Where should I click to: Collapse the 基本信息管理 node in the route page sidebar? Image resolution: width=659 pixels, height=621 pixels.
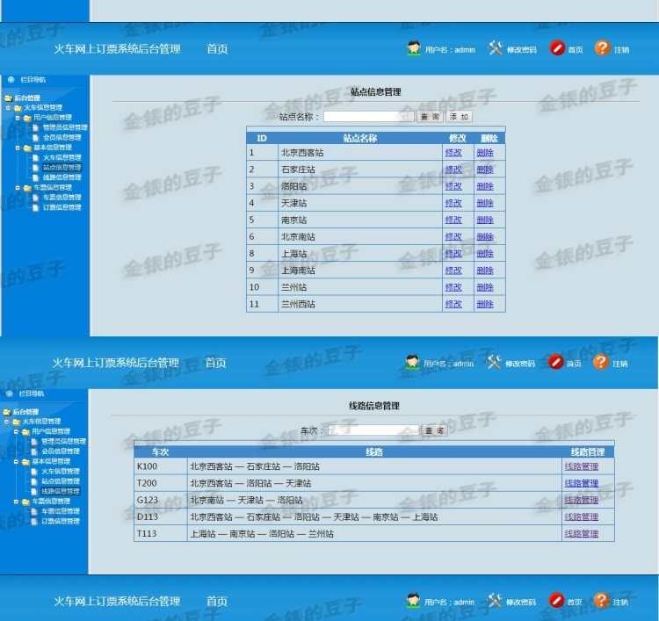(x=16, y=462)
